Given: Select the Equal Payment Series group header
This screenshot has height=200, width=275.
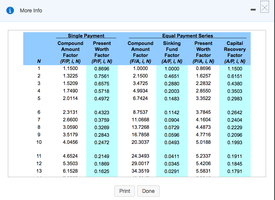Looking at the screenshot, I should pyautogui.click(x=187, y=36).
